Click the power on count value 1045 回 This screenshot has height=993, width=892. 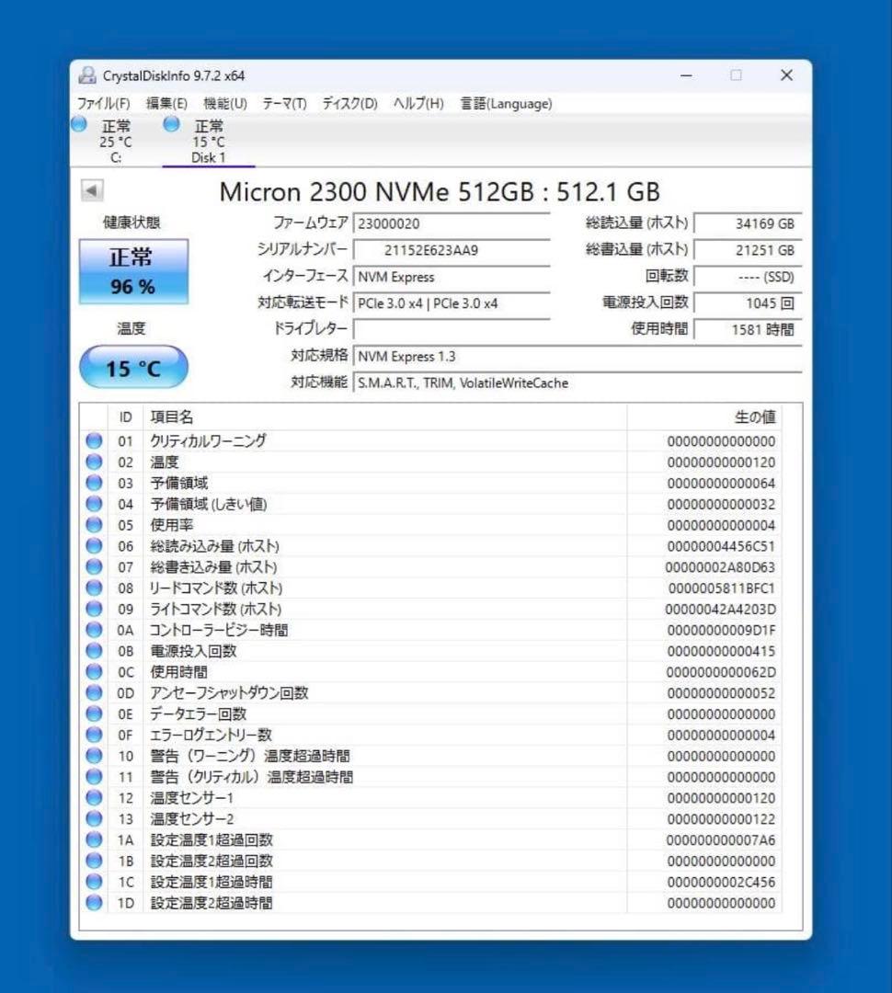(x=748, y=303)
